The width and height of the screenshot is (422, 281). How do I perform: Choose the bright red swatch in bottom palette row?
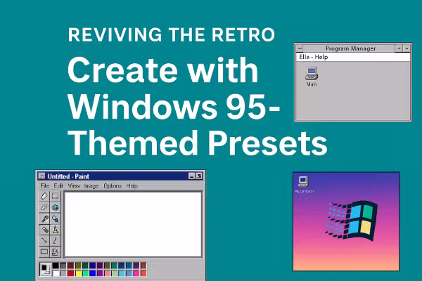tap(70, 273)
